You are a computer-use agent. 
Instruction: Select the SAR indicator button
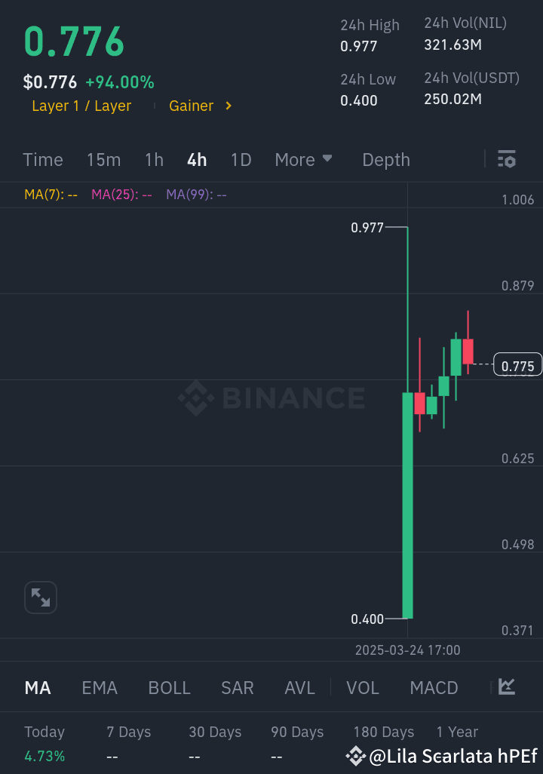pyautogui.click(x=238, y=688)
